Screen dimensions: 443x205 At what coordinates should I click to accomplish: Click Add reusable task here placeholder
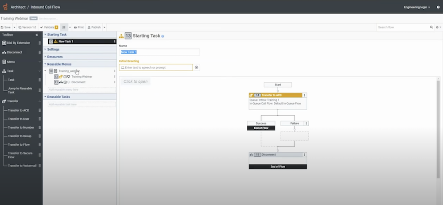click(x=82, y=104)
